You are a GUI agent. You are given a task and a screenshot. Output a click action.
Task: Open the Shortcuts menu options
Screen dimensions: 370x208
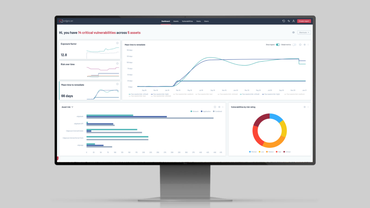click(x=304, y=32)
